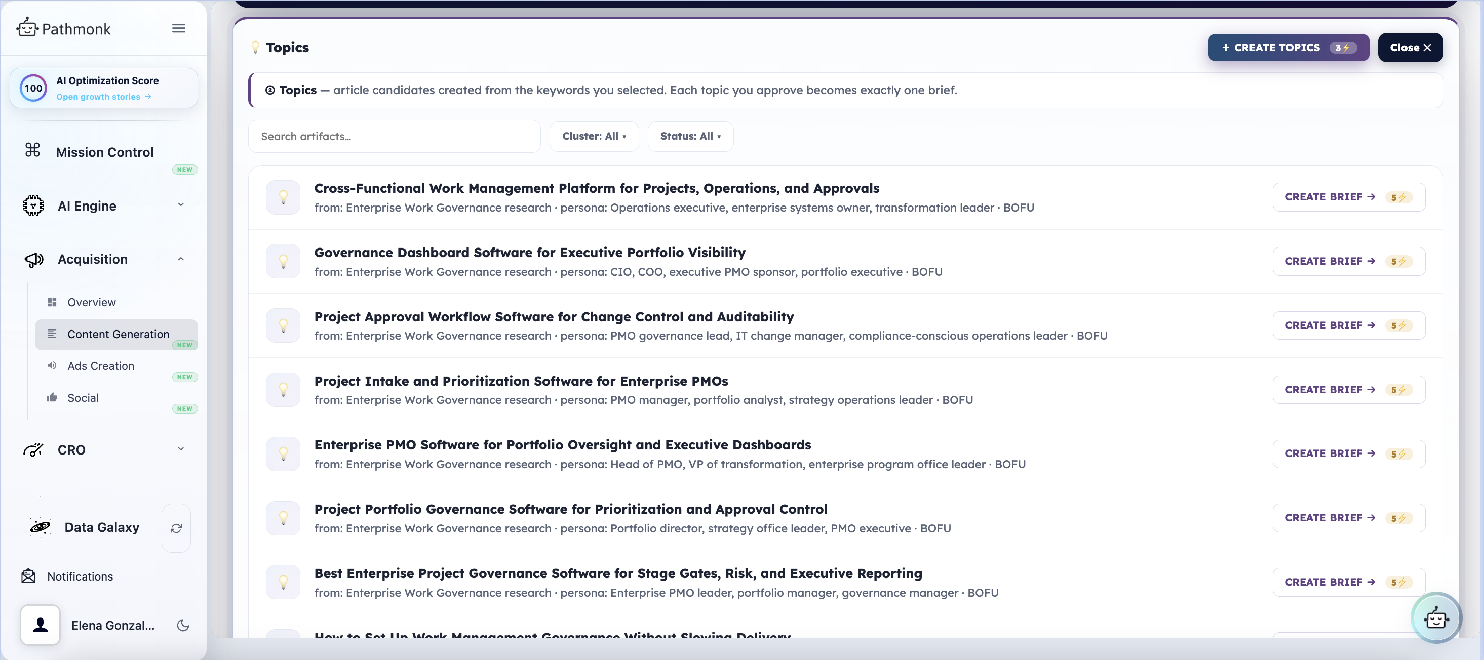Screen dimensions: 1484x660
Task: Click the CRO gauge icon
Action: tap(33, 450)
